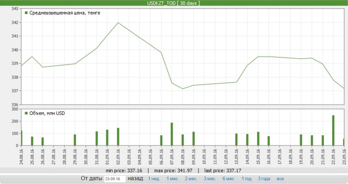348x184 pixels.
Task: Click the USDKZT_TOD [ 30 days ] title
Action: 174,3
